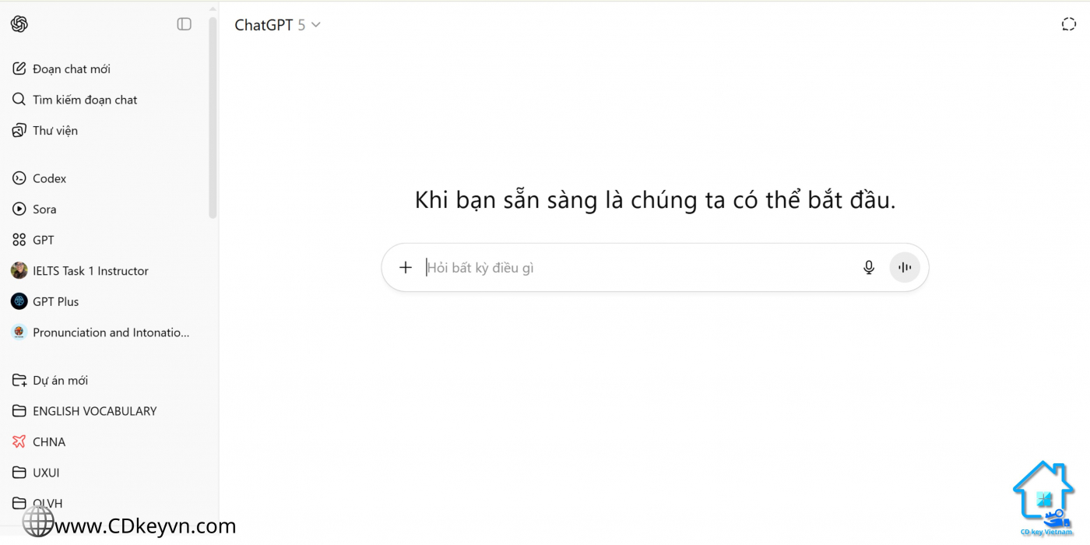The image size is (1090, 545).
Task: Open the Thư viện library
Action: pyautogui.click(x=54, y=131)
